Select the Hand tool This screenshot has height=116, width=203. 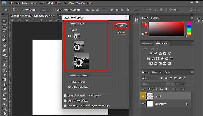point(4,114)
